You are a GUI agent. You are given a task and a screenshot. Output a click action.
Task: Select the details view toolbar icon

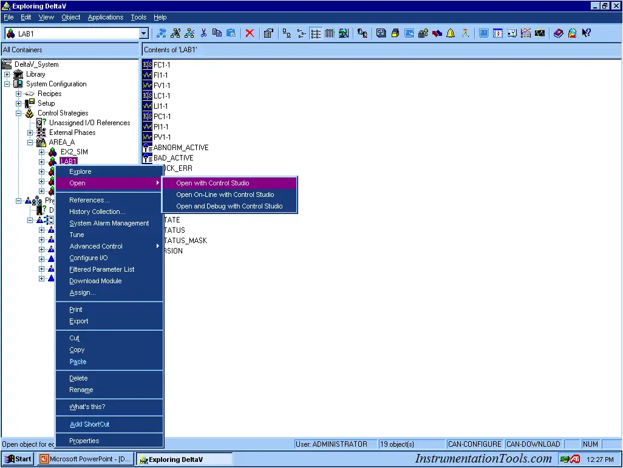(330, 33)
